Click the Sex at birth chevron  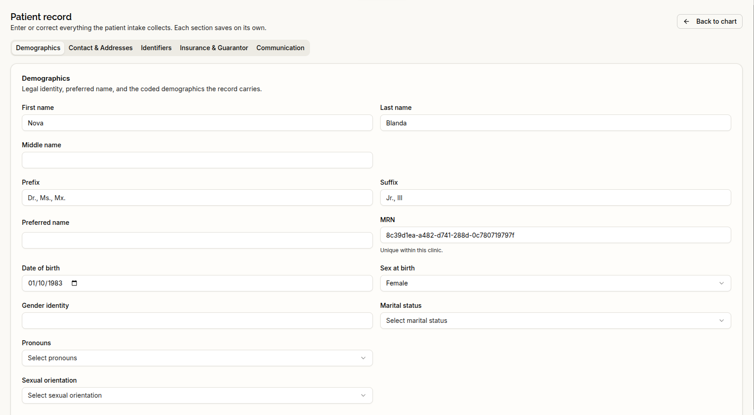point(722,283)
